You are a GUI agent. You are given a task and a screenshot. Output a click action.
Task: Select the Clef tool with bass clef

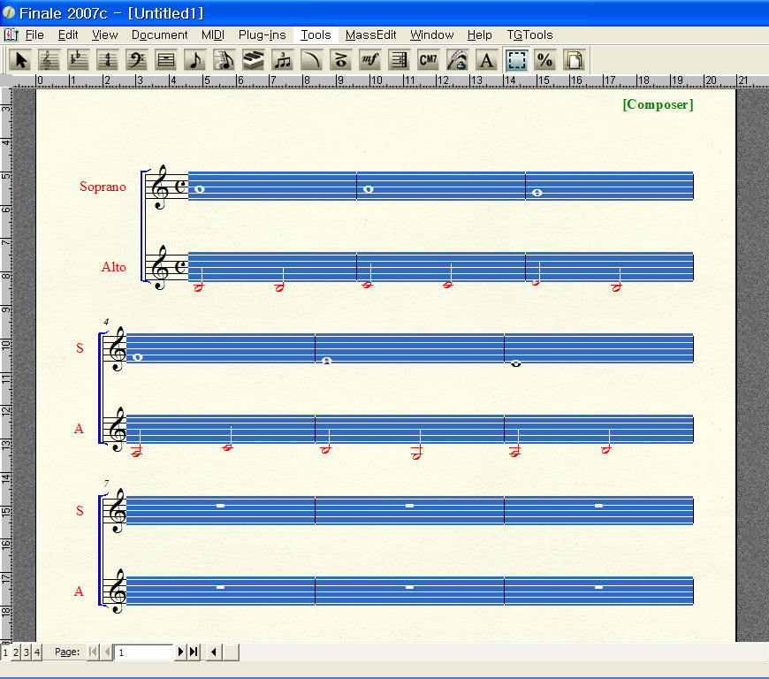pyautogui.click(x=137, y=60)
